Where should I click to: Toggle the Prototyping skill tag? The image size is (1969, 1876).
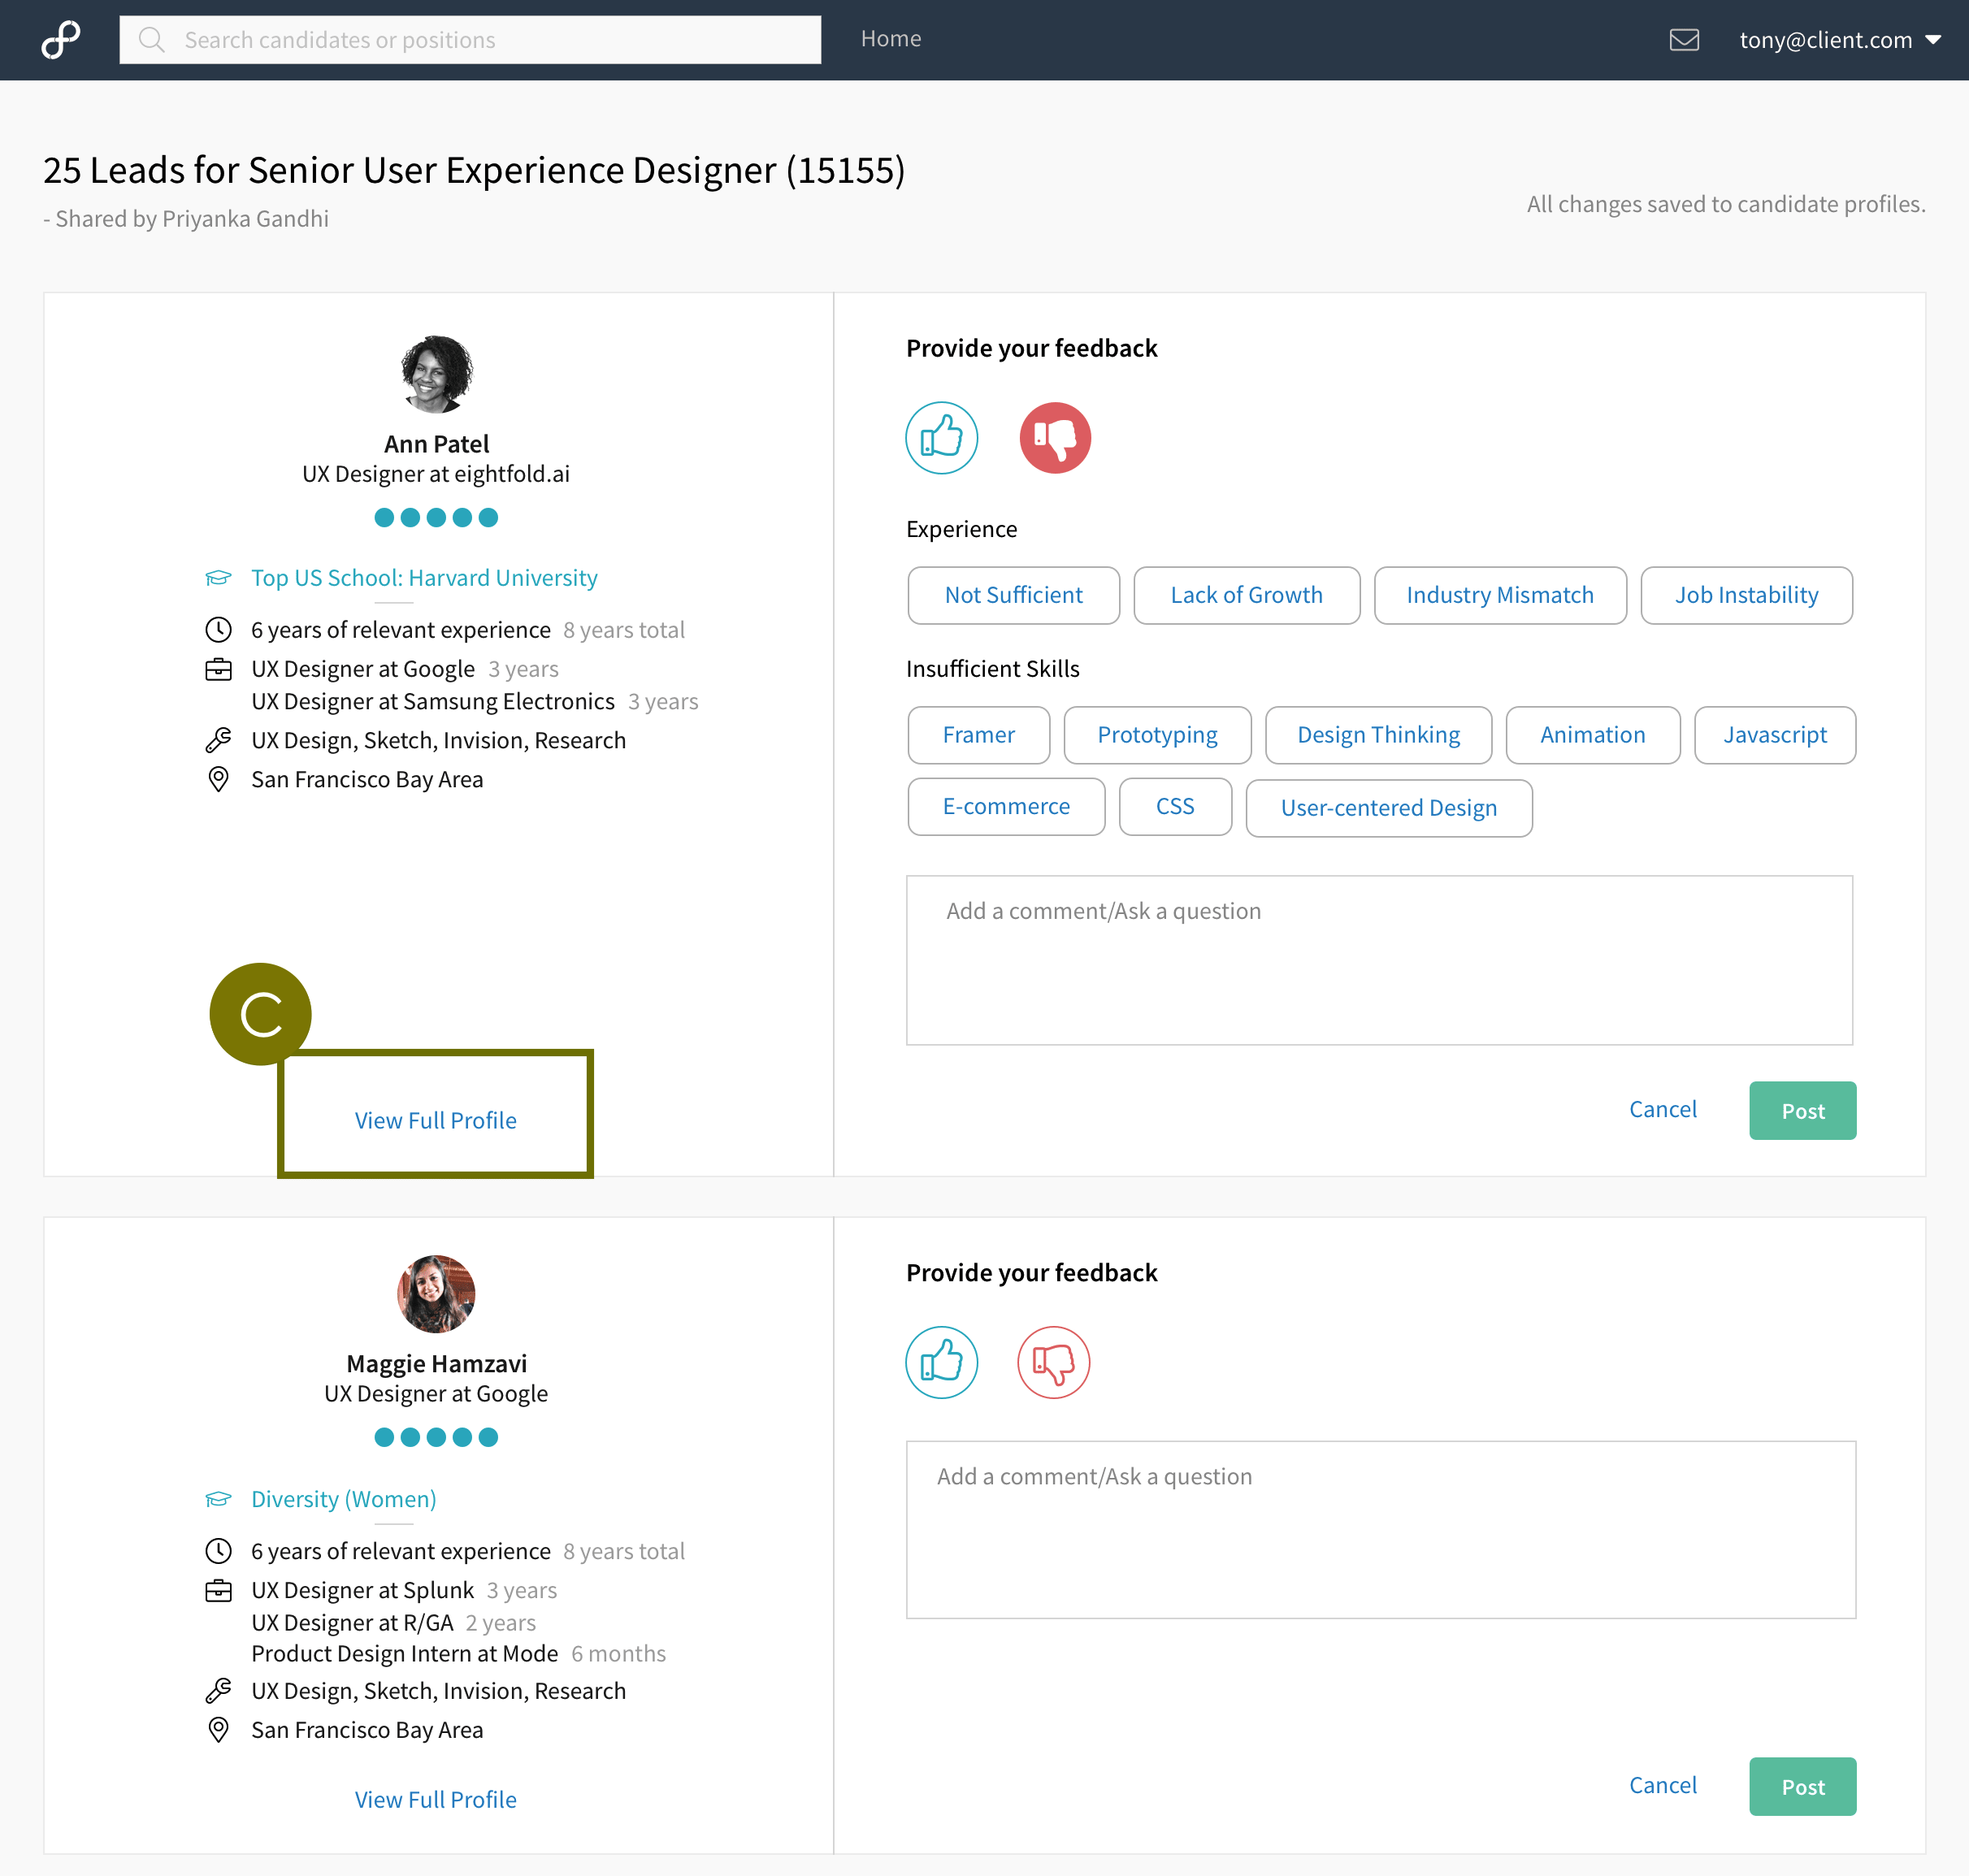pyautogui.click(x=1158, y=735)
